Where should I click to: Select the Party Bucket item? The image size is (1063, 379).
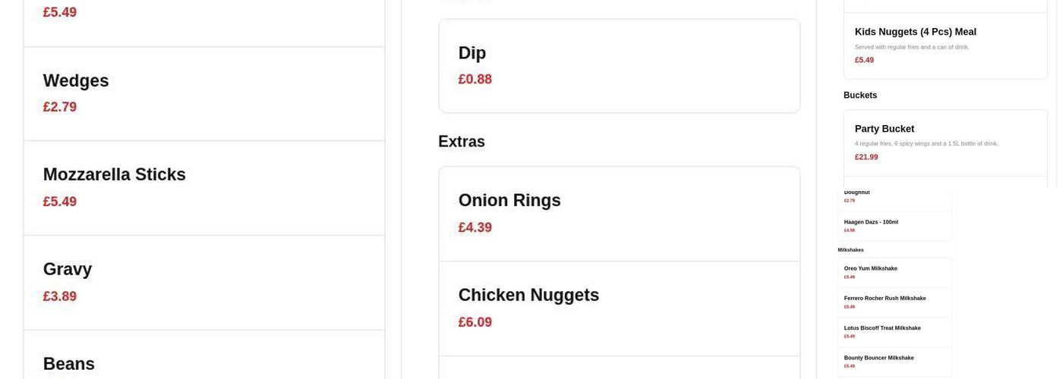[x=945, y=143]
